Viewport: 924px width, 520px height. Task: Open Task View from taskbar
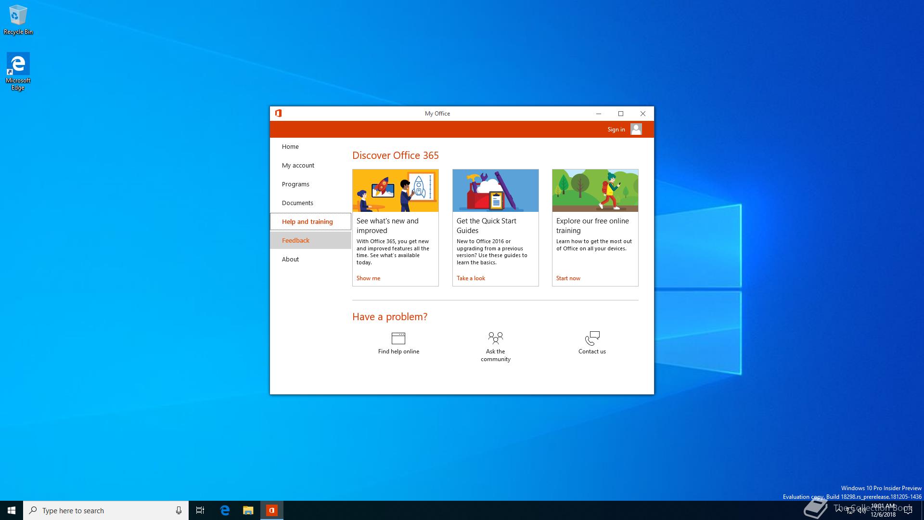[200, 510]
